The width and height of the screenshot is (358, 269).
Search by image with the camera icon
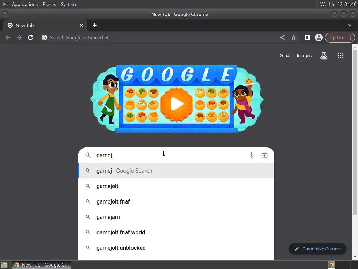tap(264, 155)
